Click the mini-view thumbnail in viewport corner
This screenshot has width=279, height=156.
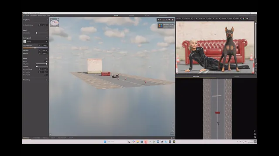pos(54,23)
